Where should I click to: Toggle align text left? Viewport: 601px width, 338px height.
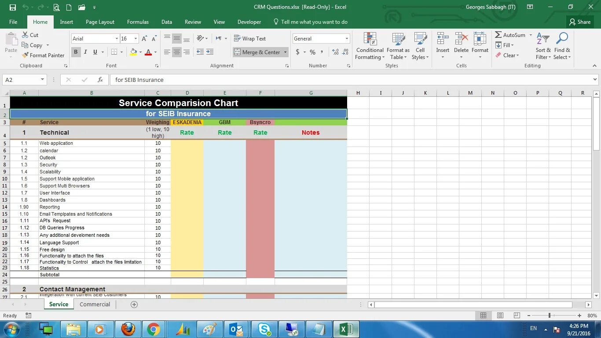(167, 52)
